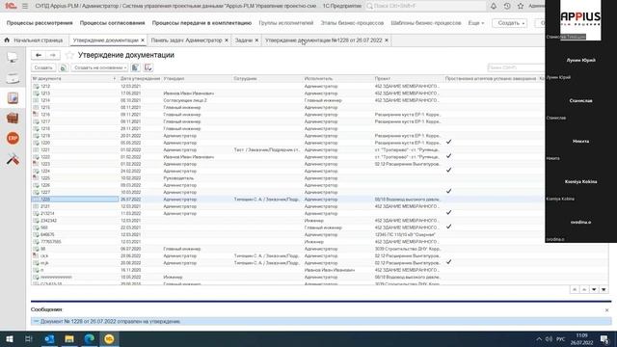The width and height of the screenshot is (617, 347).
Task: Close the document №1228 tab
Action: [387, 40]
